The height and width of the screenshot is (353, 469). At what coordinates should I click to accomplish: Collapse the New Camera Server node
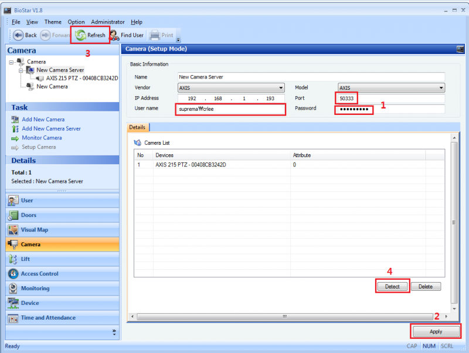coord(20,70)
